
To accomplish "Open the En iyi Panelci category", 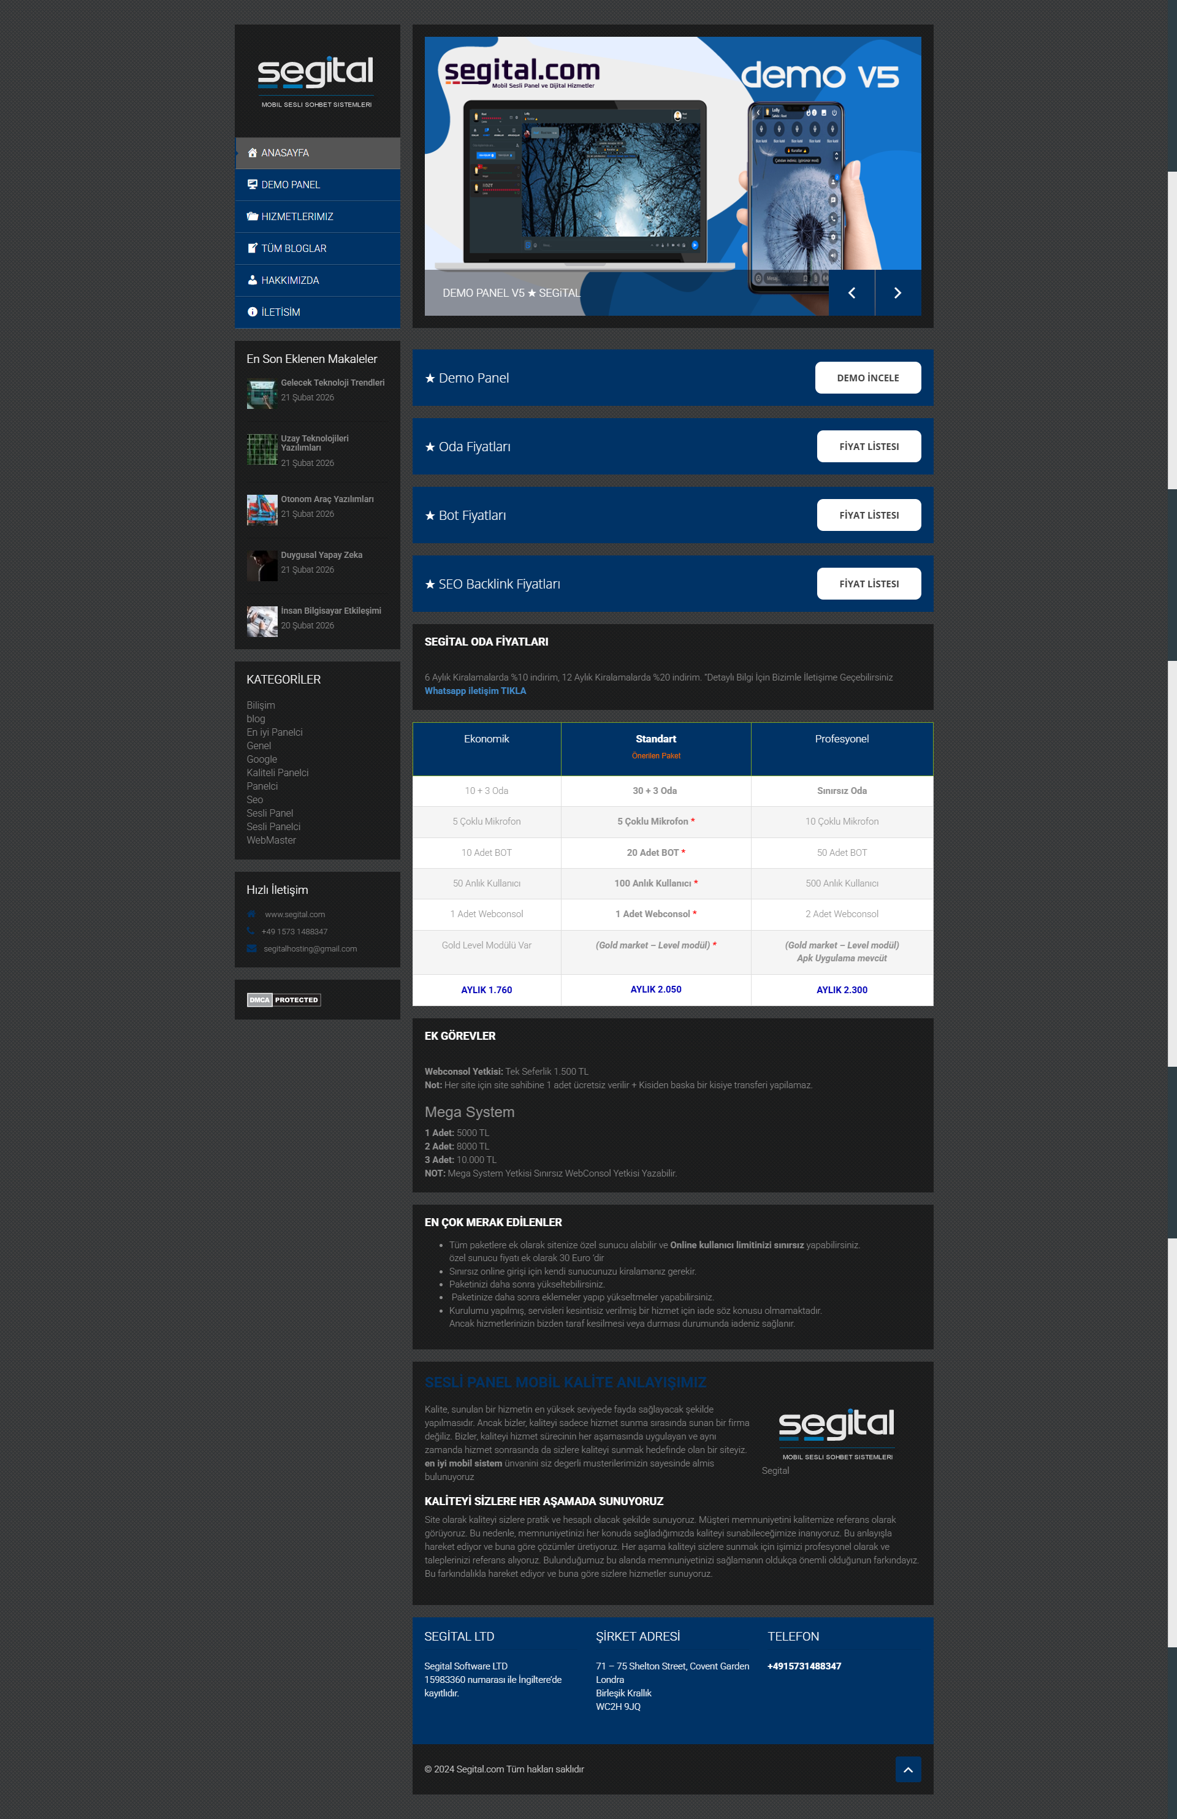I will click(275, 732).
